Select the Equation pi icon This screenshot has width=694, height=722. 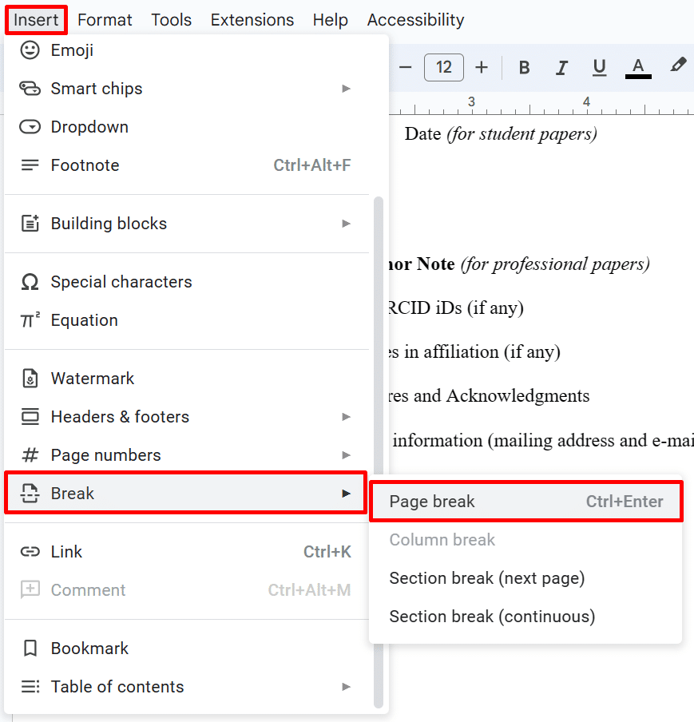pos(30,320)
